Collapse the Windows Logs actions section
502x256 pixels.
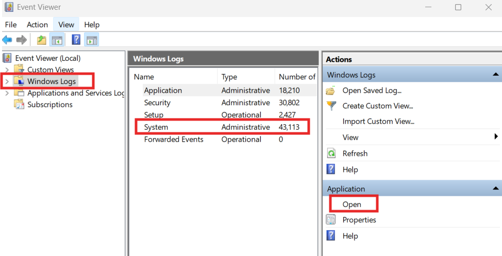pos(495,75)
